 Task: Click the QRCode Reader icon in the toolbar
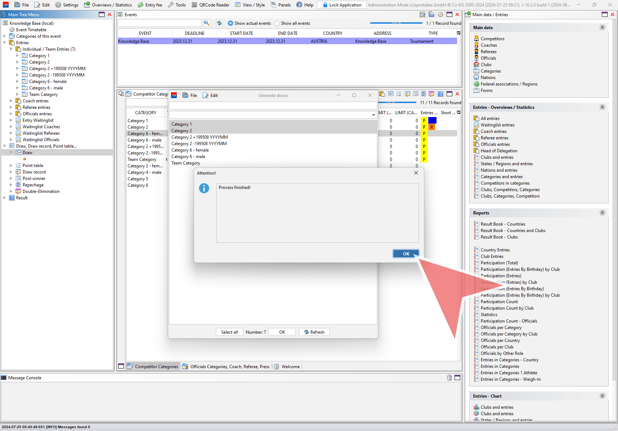tap(194, 5)
